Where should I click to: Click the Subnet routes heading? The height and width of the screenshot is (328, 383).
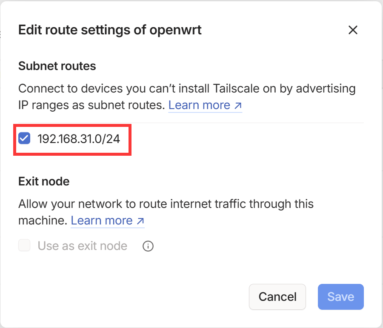coord(57,66)
